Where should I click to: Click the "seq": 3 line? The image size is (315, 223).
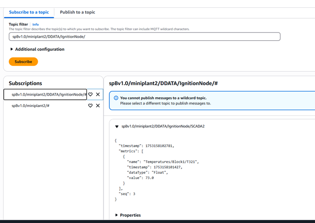pos(127,194)
